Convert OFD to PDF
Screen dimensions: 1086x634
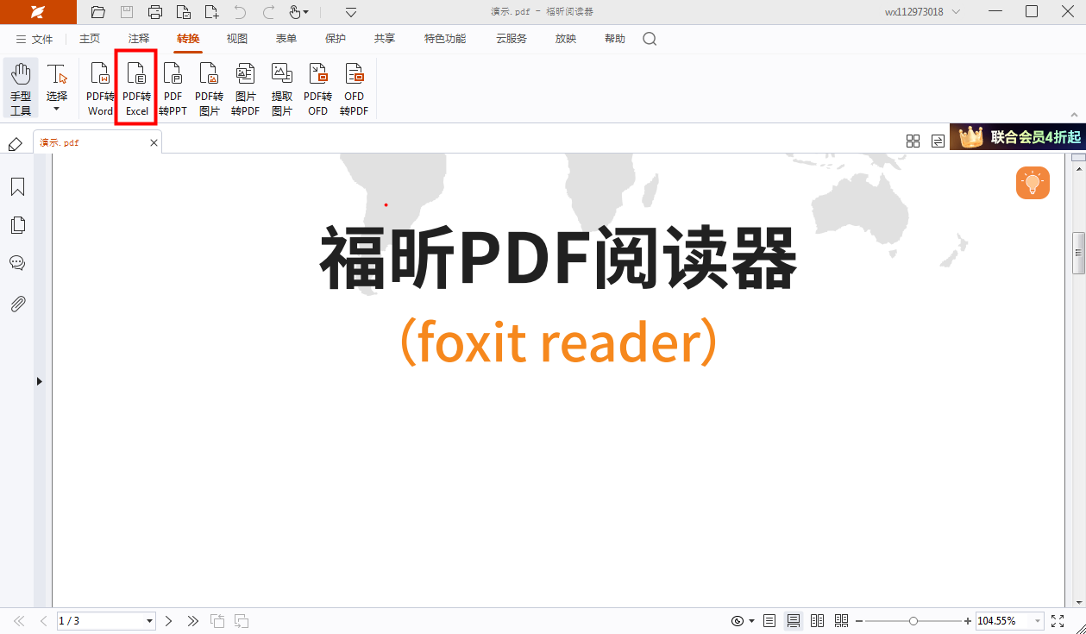[x=354, y=89]
